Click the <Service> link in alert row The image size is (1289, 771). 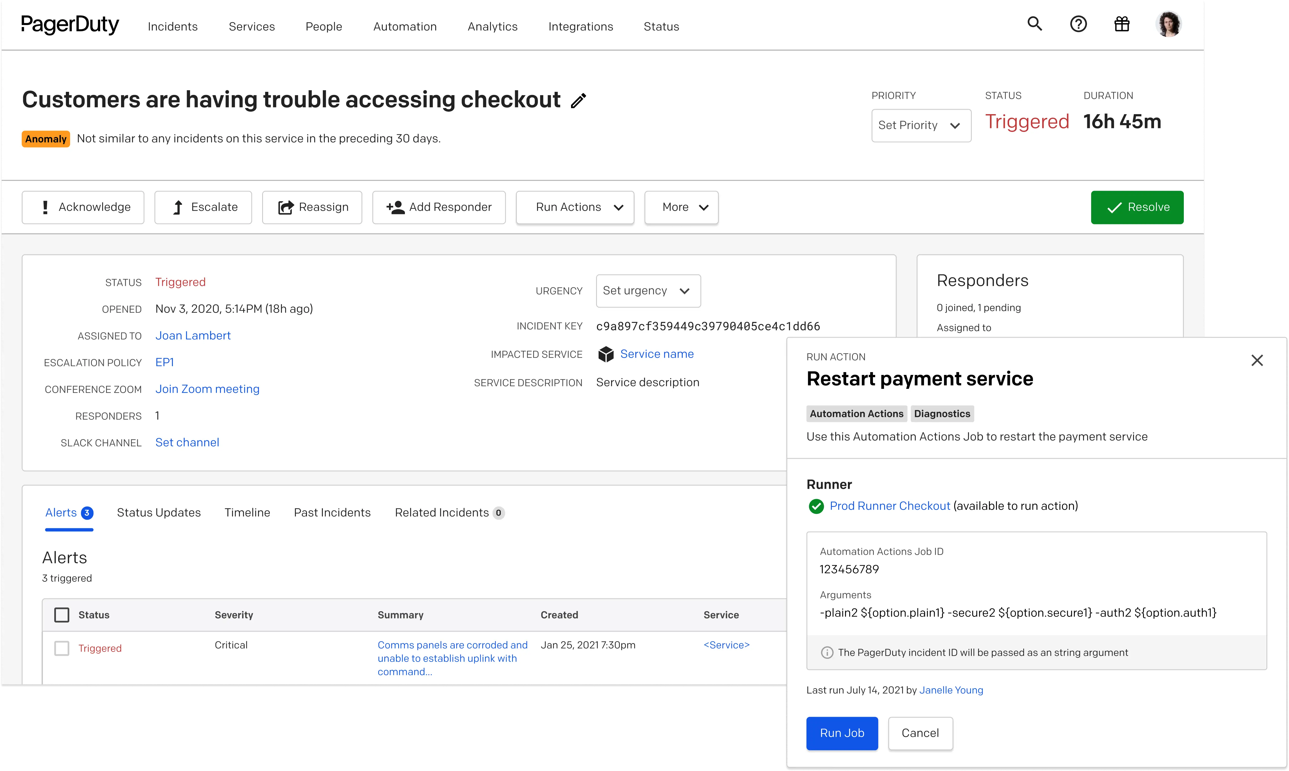point(727,645)
